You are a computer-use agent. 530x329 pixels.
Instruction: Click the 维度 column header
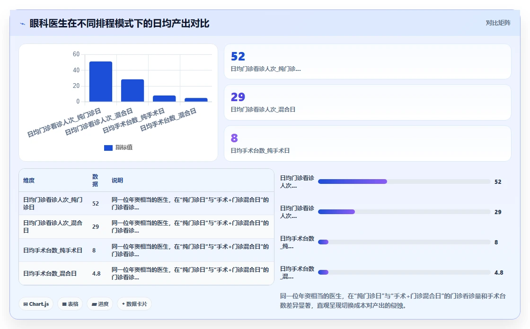click(29, 181)
